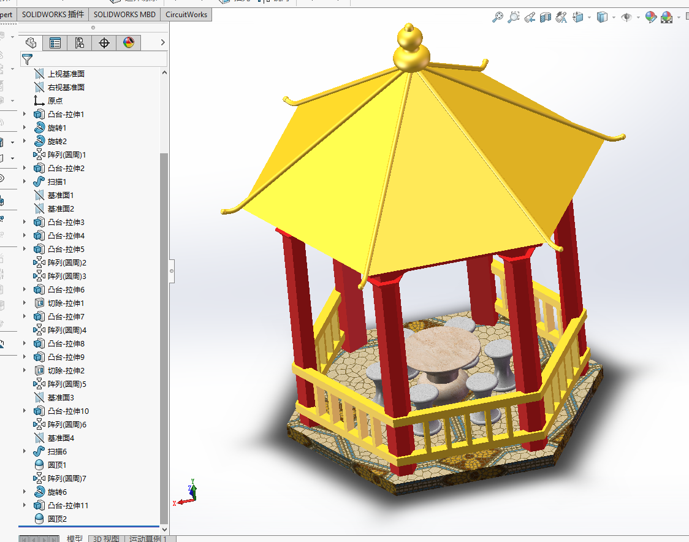Viewport: 689px width, 542px height.
Task: Switch to PropertyManager tab
Action: click(x=55, y=43)
